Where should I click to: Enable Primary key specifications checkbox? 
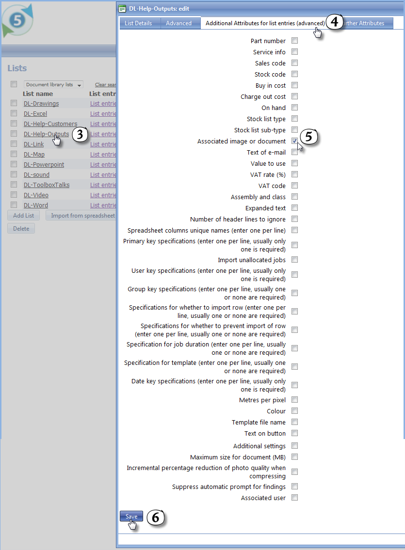coord(295,245)
